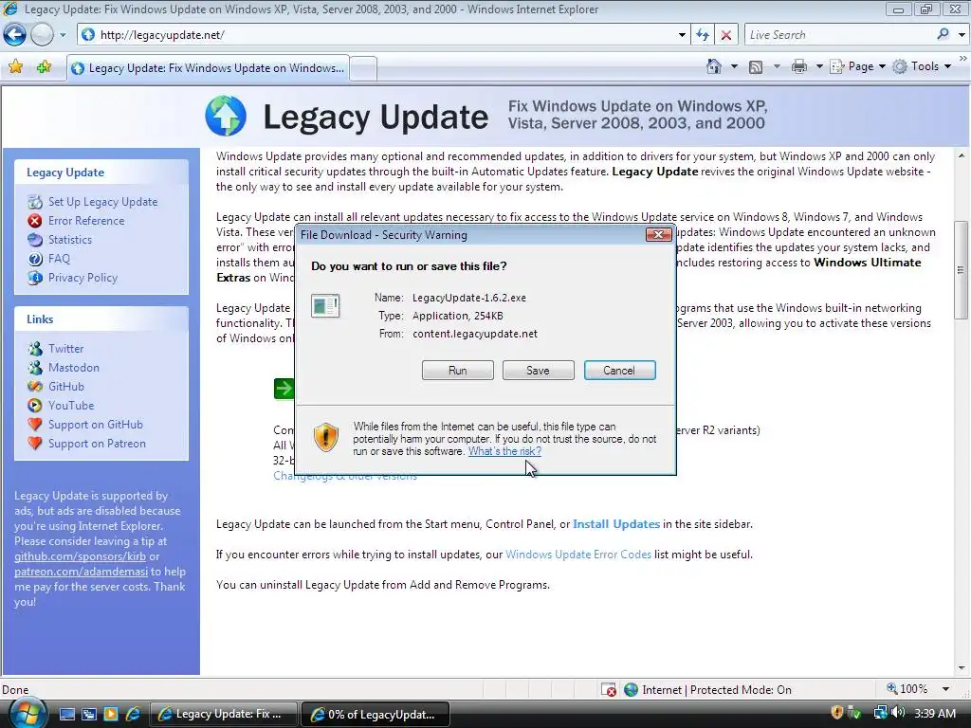Click the Home toolbar icon

(x=714, y=66)
